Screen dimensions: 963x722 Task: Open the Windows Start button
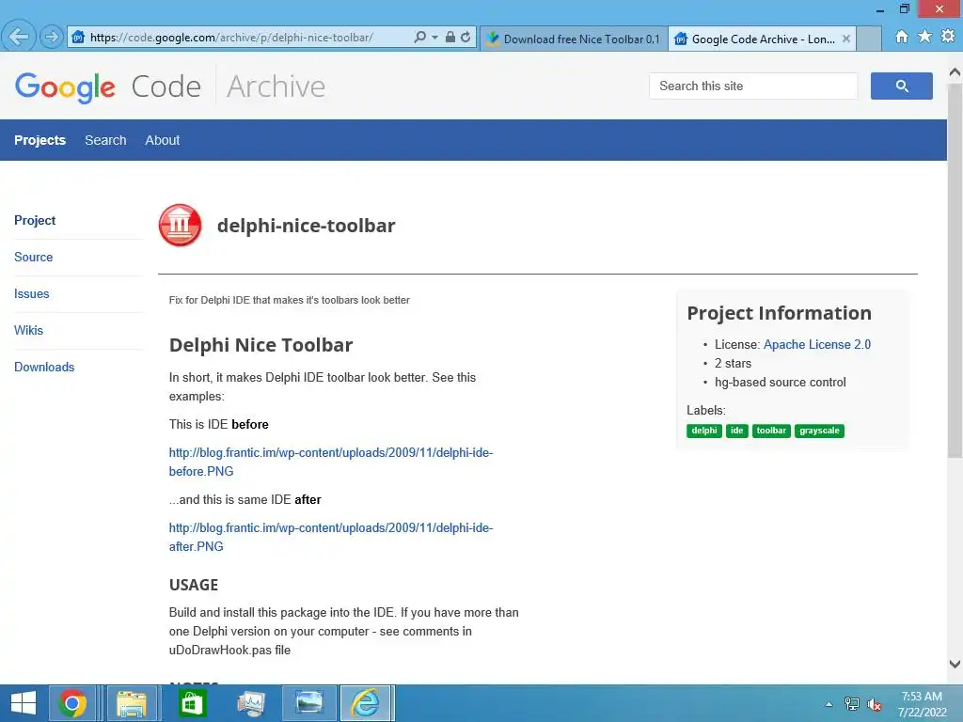[24, 703]
